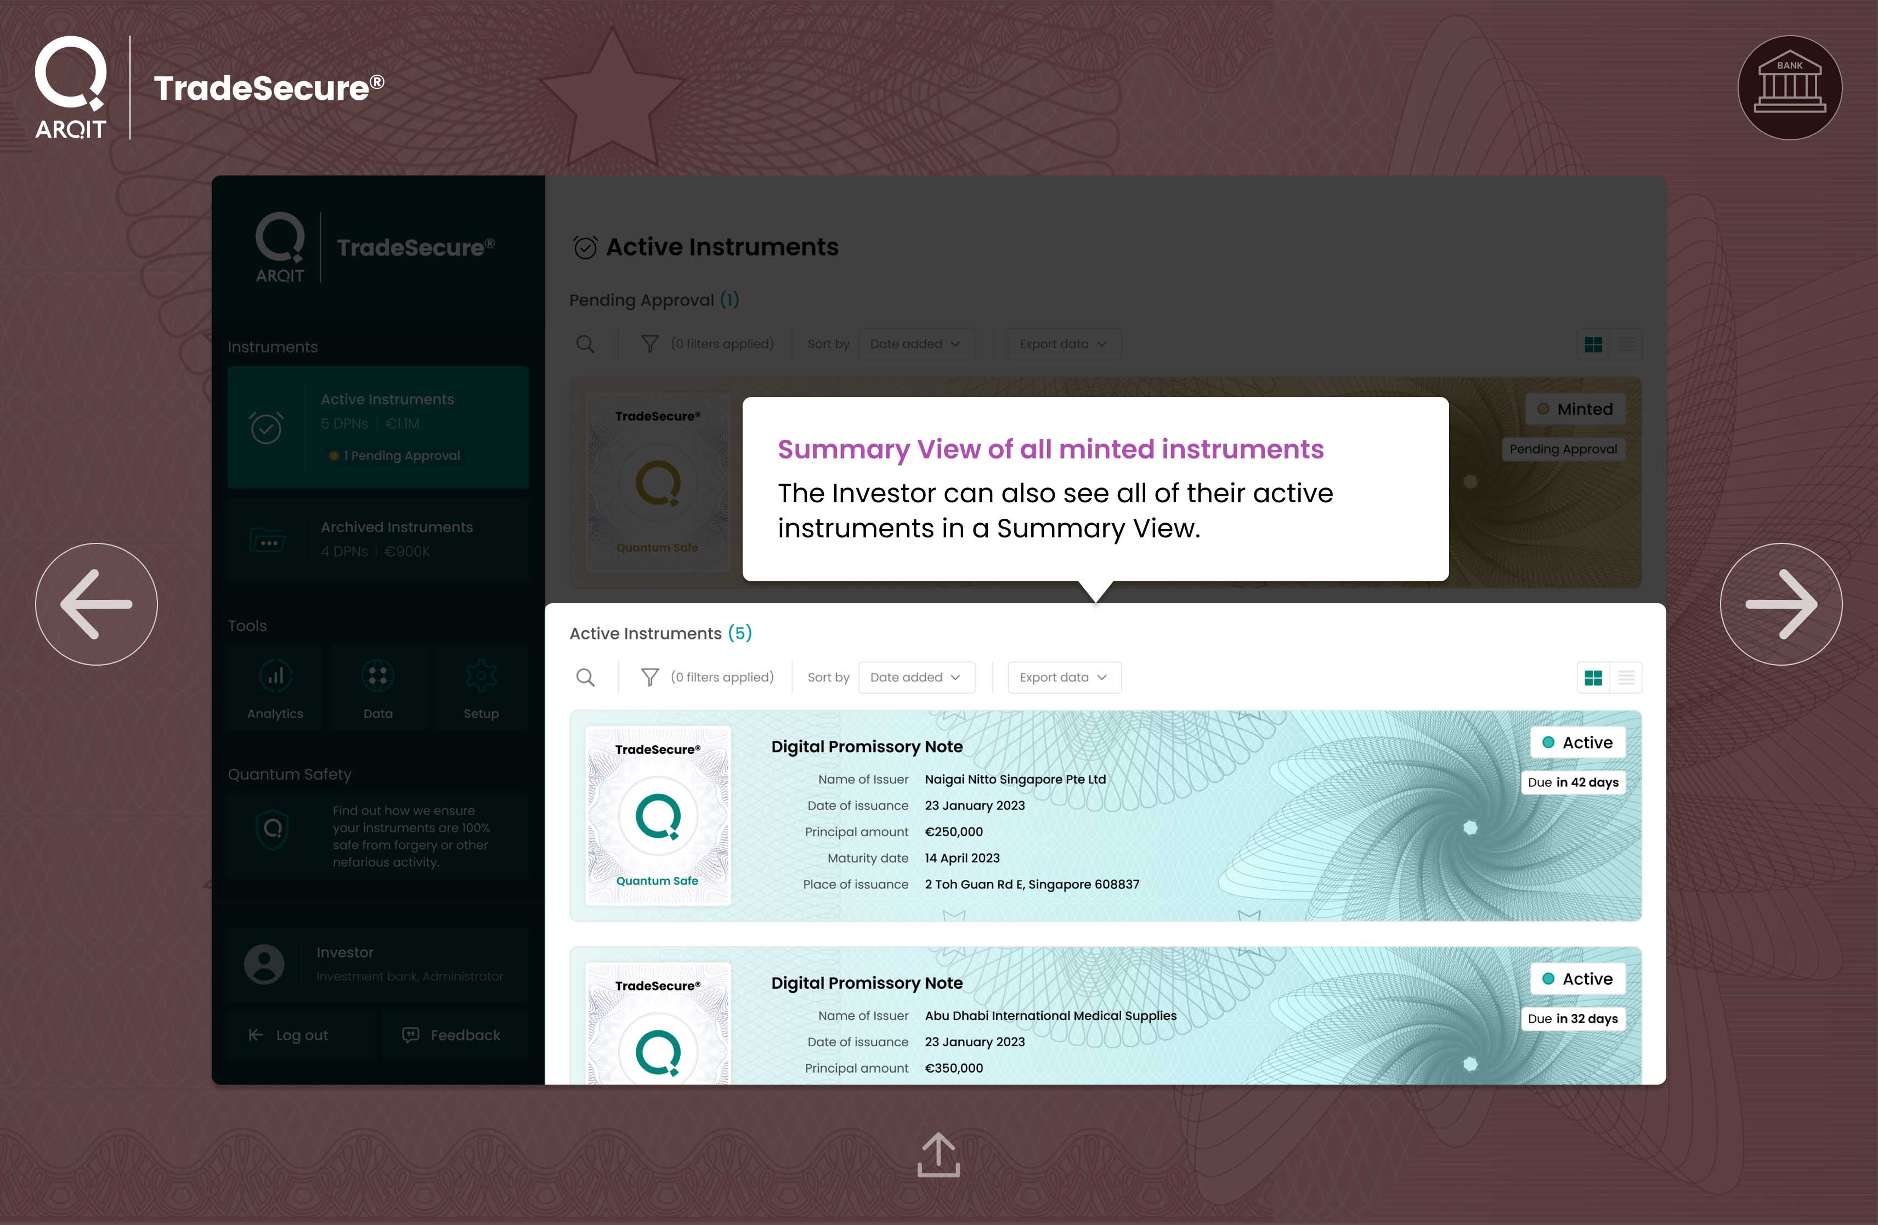Viewport: 1878px width, 1225px height.
Task: Open Export data dropdown in Active Instruments (5)
Action: 1064,678
